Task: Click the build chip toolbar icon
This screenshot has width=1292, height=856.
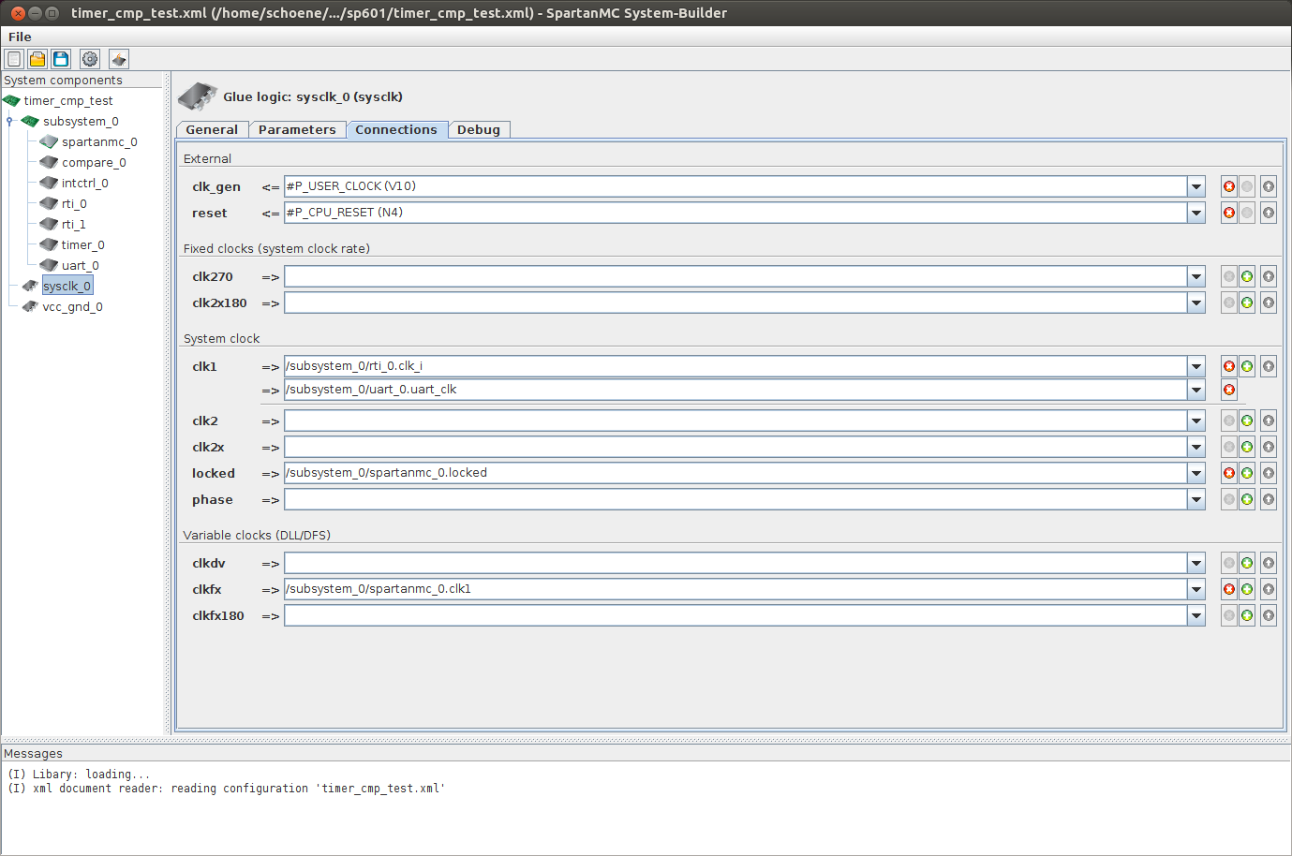Action: (x=119, y=59)
